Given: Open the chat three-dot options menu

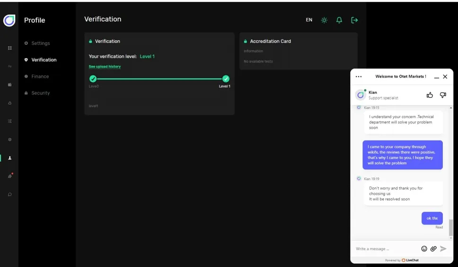Looking at the screenshot, I should coord(359,77).
